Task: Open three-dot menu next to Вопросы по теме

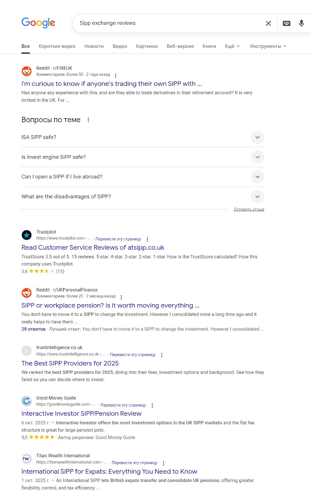Action: click(x=88, y=120)
